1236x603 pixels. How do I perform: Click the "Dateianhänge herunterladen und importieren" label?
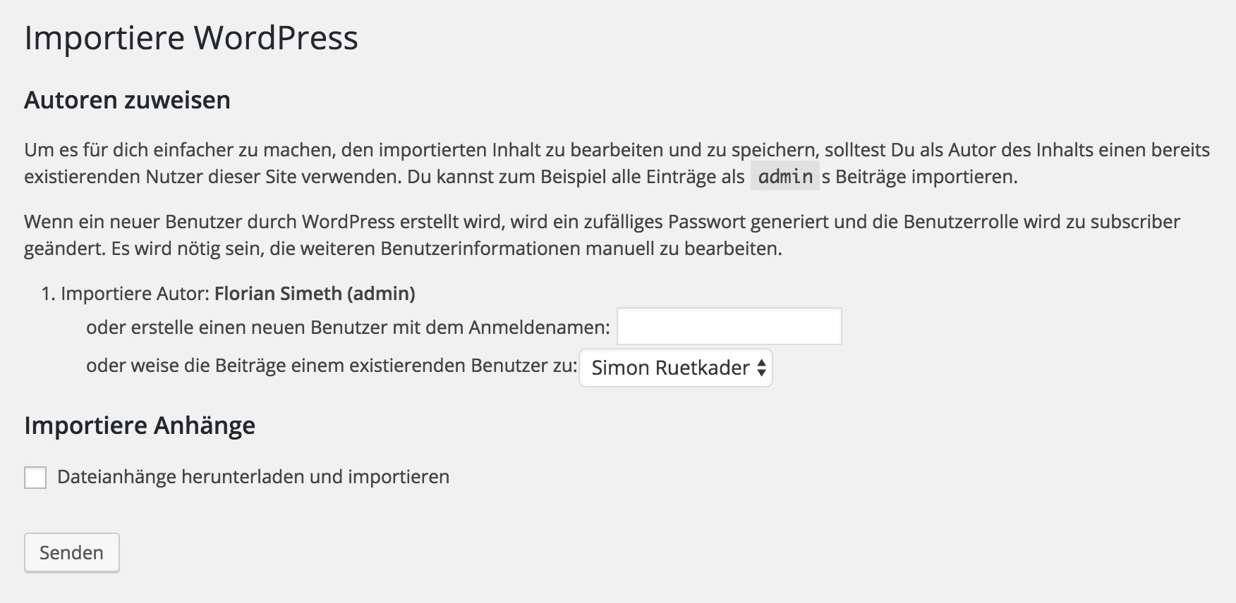[253, 477]
